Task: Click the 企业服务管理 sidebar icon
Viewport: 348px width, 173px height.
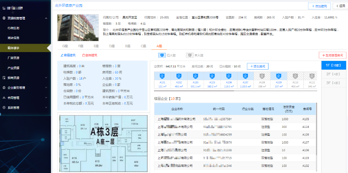Action: point(4,88)
